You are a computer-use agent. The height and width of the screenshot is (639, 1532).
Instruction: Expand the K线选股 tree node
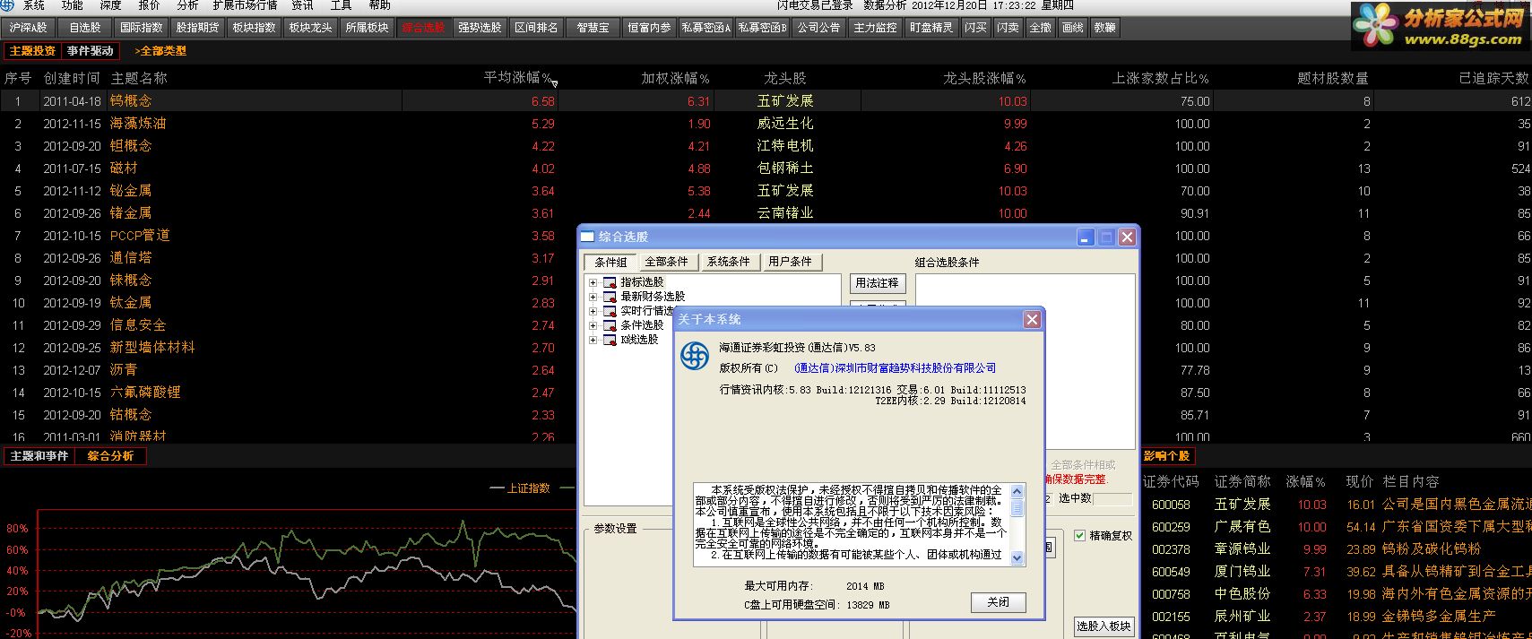coord(593,340)
